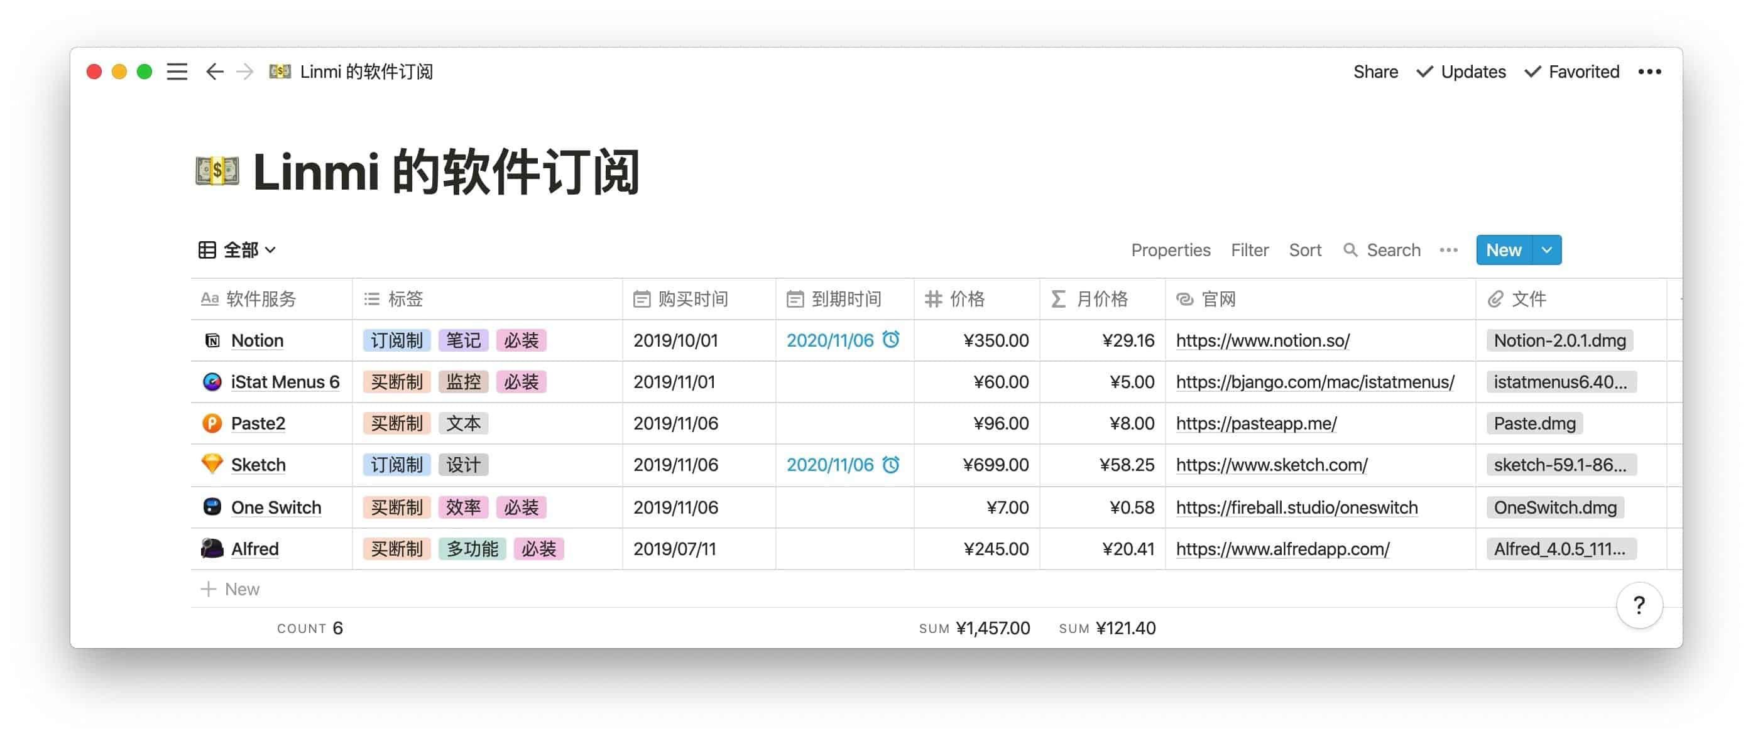
Task: Open the bjango.com istatmenus link
Action: (1314, 382)
